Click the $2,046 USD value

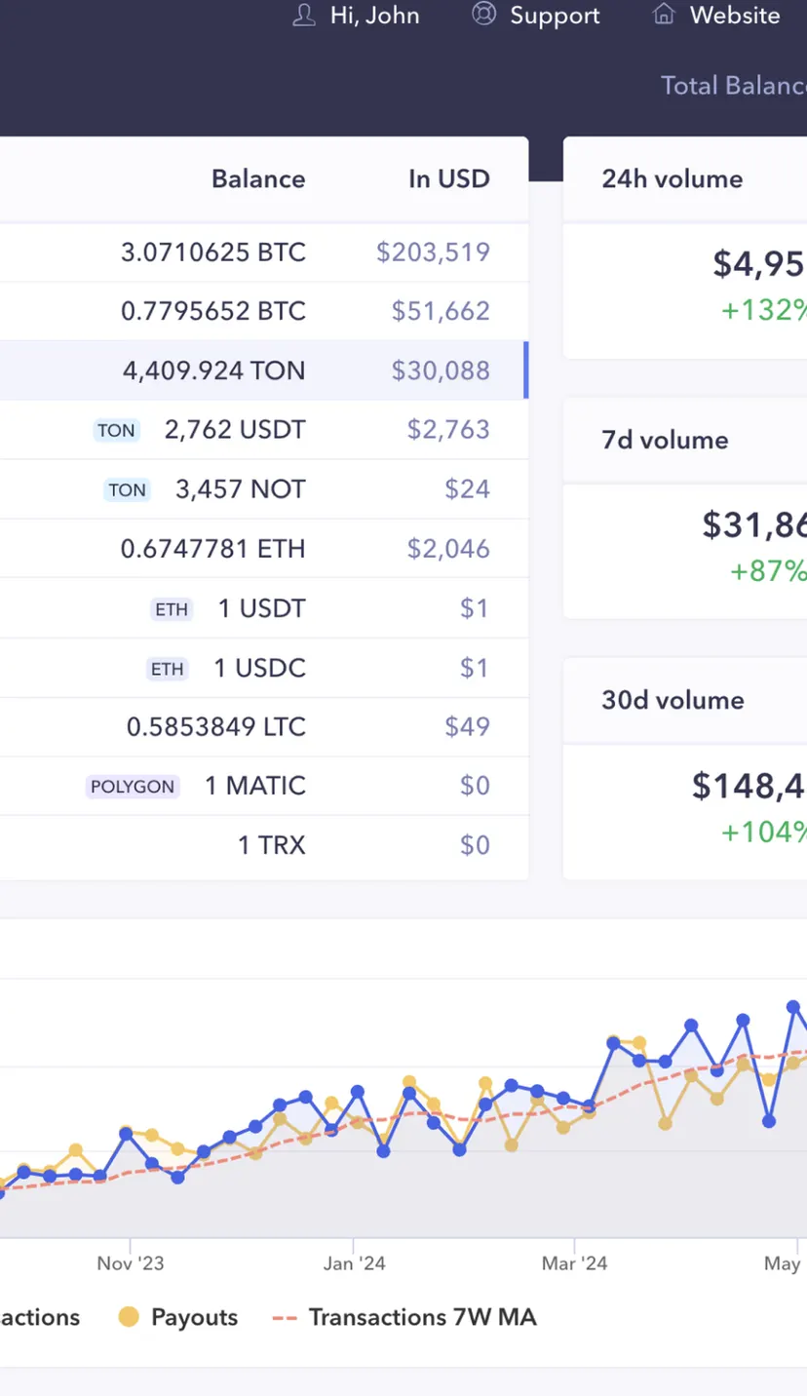pyautogui.click(x=448, y=549)
